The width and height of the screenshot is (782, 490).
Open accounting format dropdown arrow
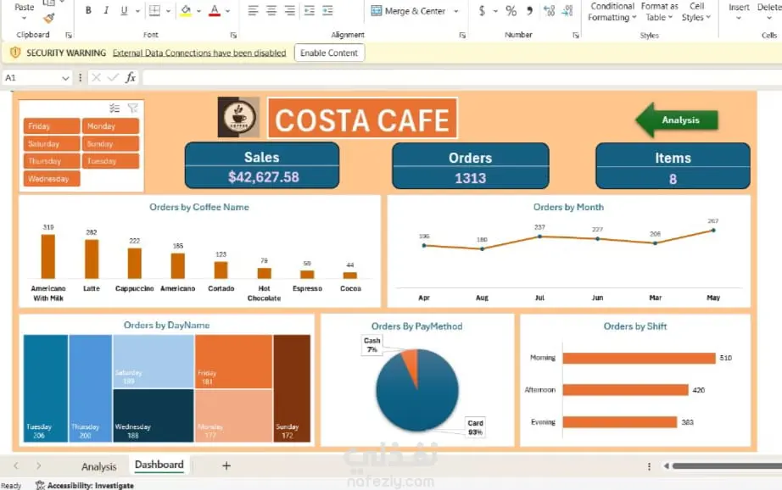tap(495, 11)
